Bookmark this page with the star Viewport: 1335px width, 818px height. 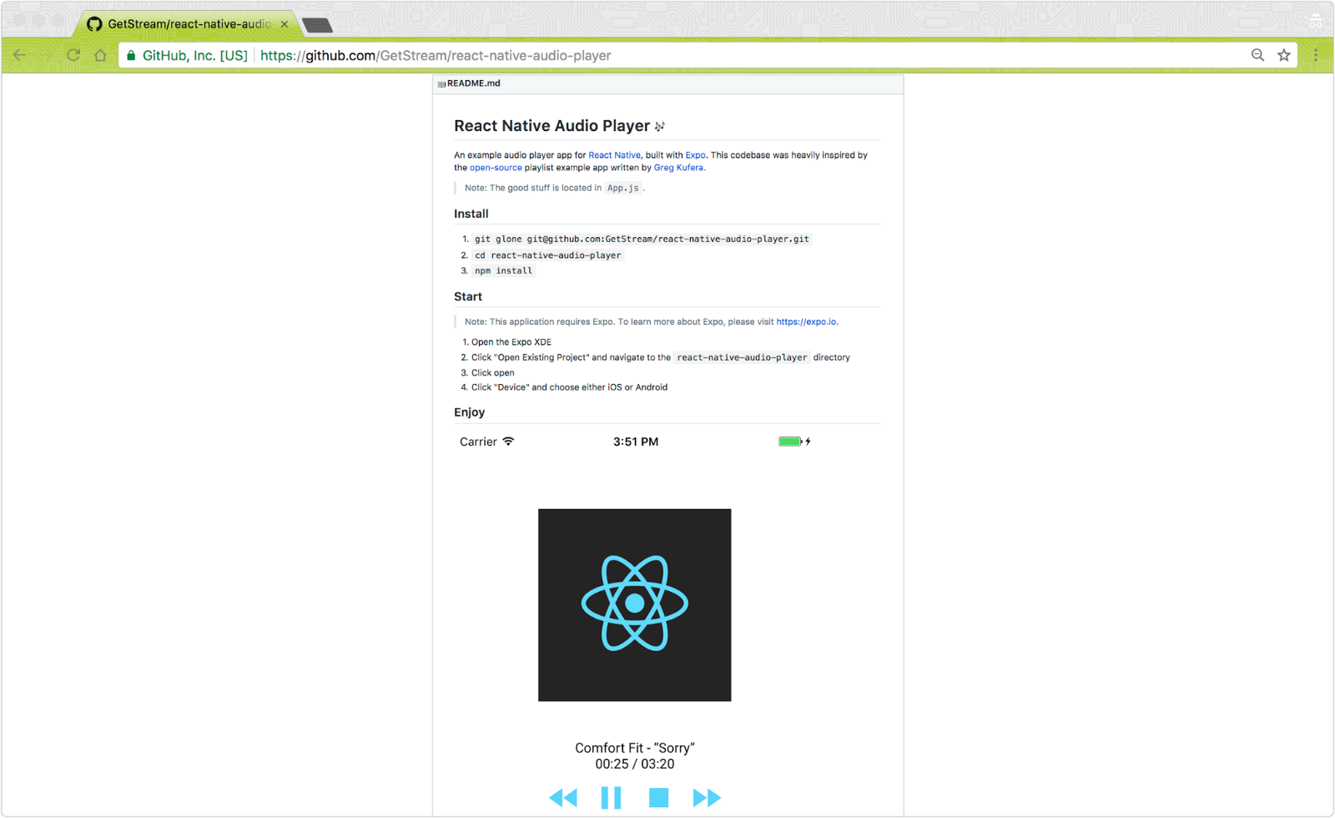click(1284, 55)
